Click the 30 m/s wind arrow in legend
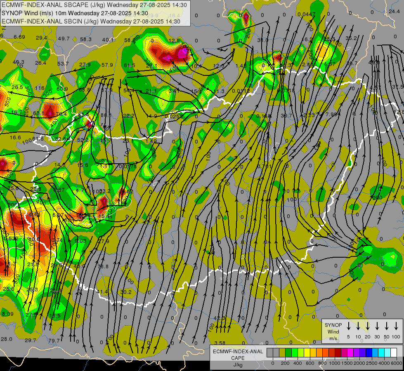This screenshot has width=404, height=371. (377, 326)
